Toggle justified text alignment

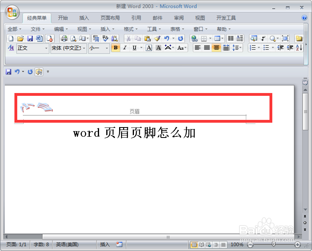[207, 48]
